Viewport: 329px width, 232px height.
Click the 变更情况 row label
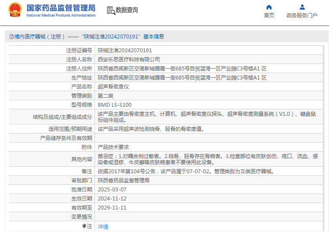click(x=82, y=217)
